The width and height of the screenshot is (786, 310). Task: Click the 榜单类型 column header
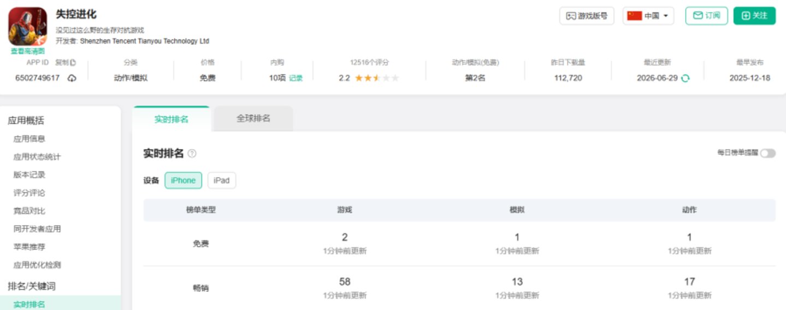[x=201, y=210]
